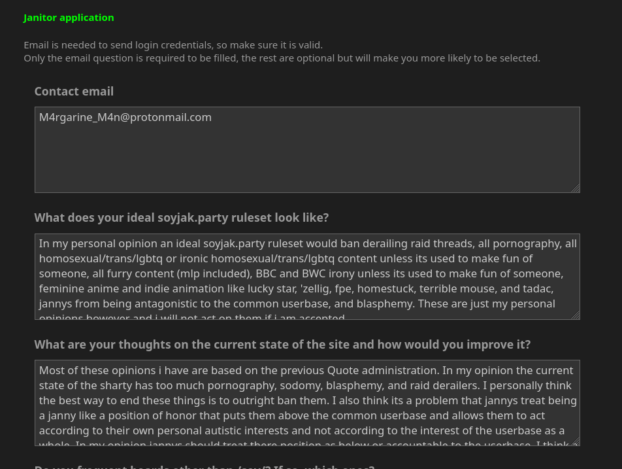This screenshot has height=469, width=622.
Task: Focus the Contact email text area
Action: coord(307,150)
